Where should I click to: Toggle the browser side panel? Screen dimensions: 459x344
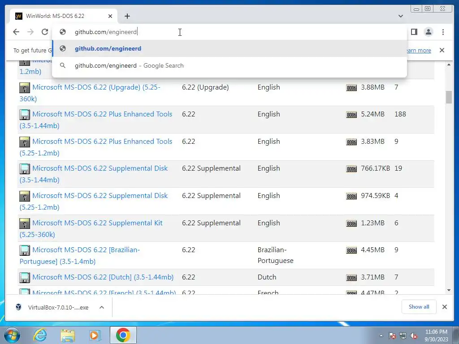point(414,32)
